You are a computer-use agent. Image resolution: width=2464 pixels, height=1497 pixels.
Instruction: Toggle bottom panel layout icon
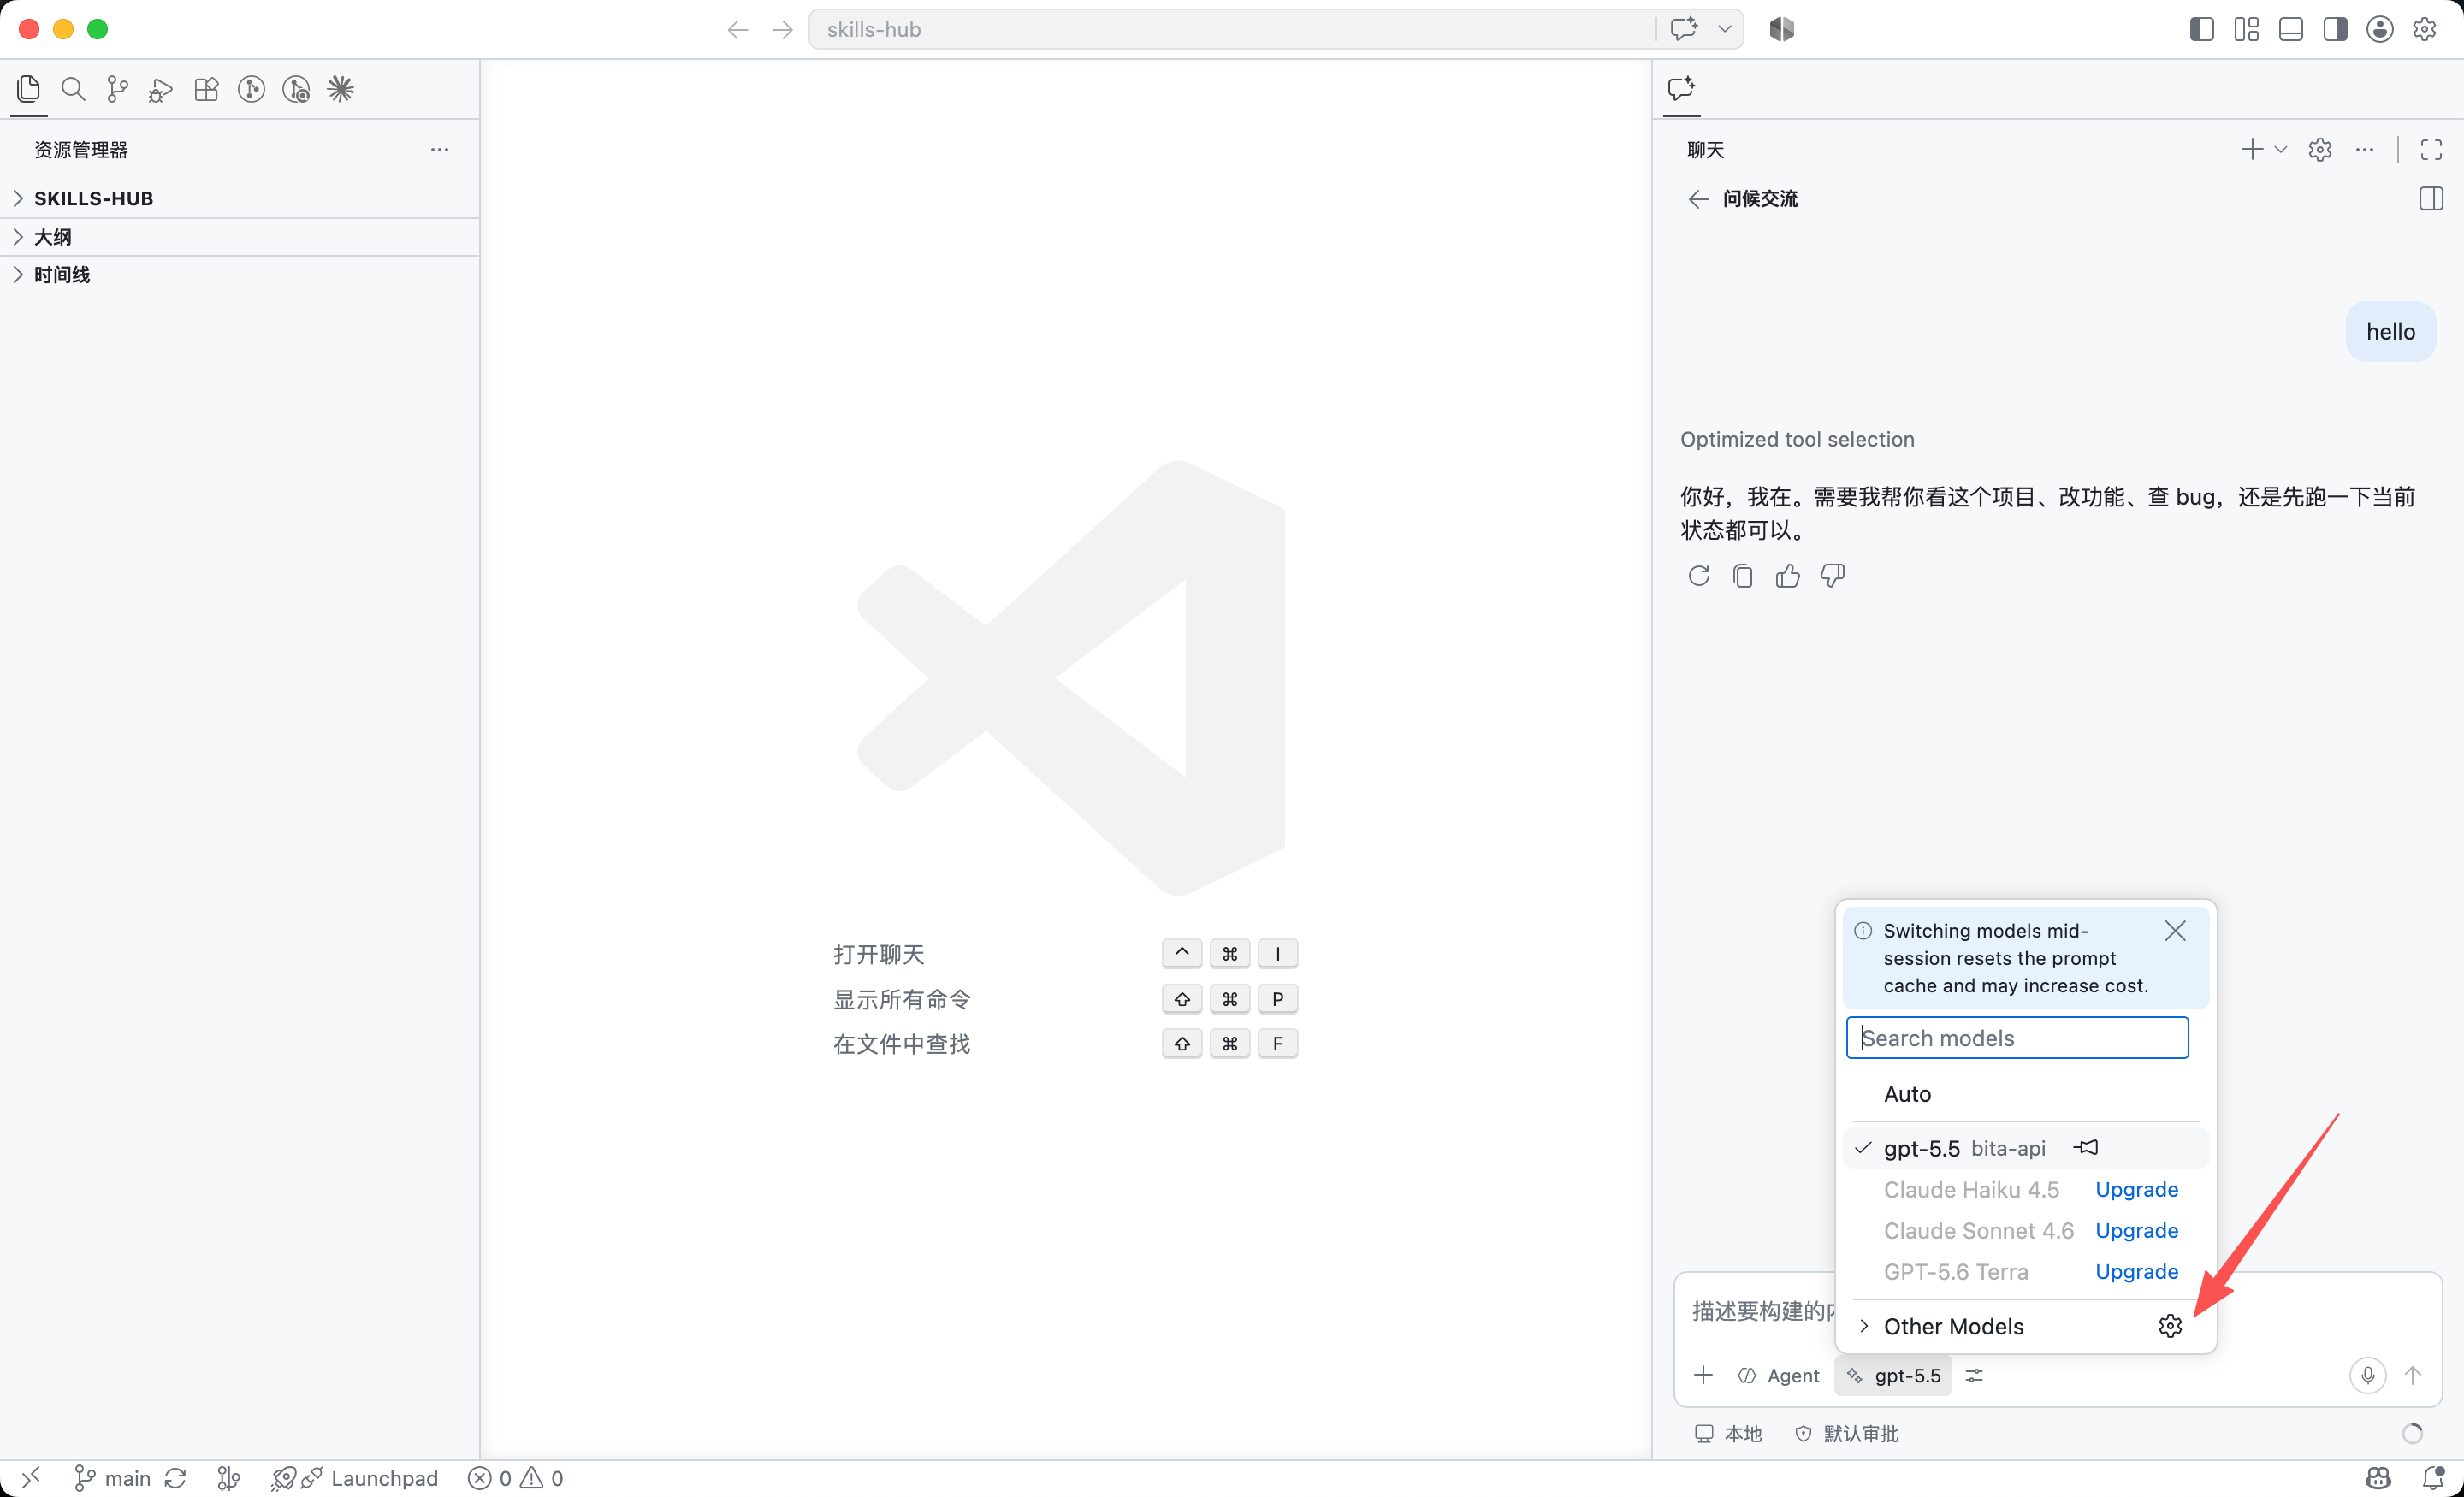(x=2291, y=29)
